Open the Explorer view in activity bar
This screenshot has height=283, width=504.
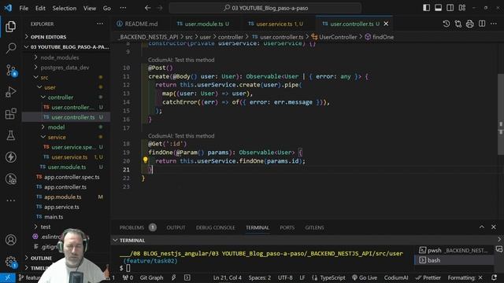point(10,26)
